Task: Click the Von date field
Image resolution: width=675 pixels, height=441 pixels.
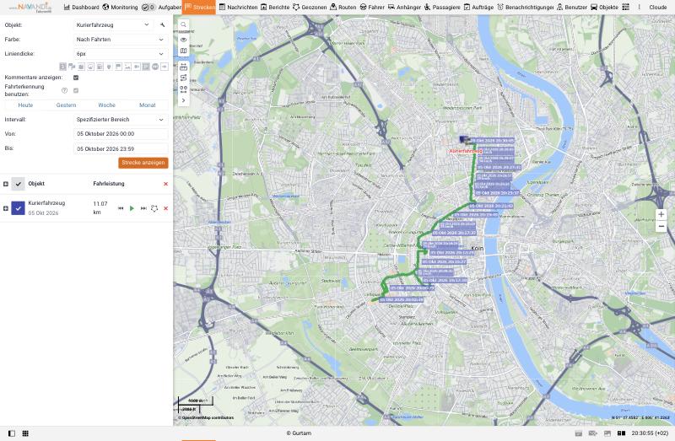Action: point(121,134)
